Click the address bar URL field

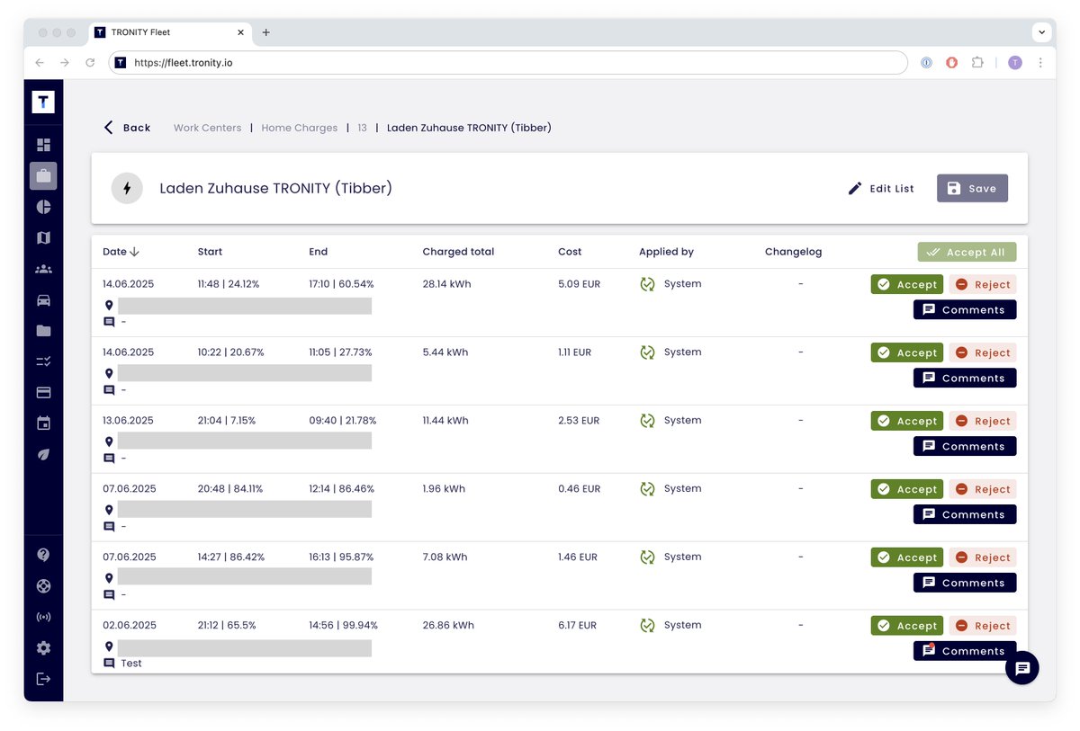(x=508, y=63)
